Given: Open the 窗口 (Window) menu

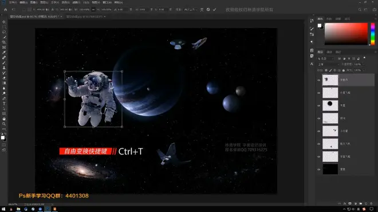Looking at the screenshot, I should coord(107,2).
